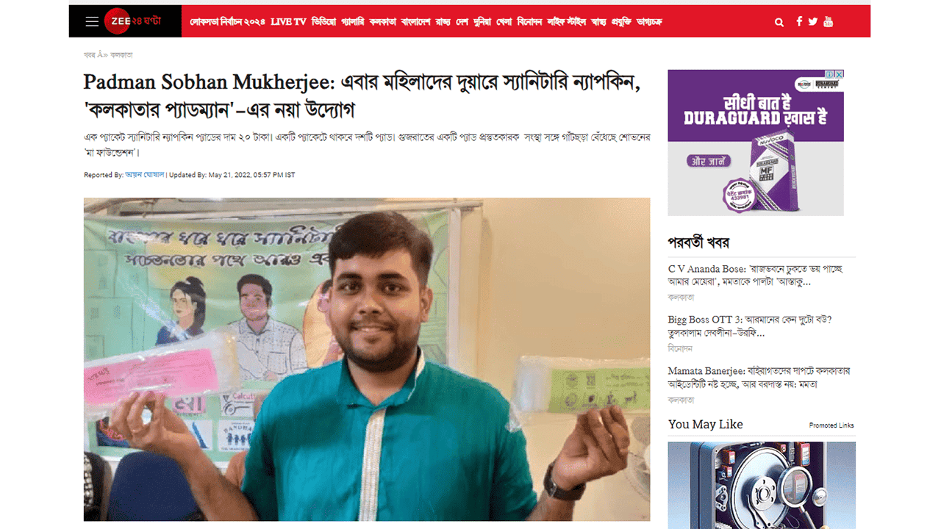Close the Duraguard advertisement

click(x=839, y=74)
